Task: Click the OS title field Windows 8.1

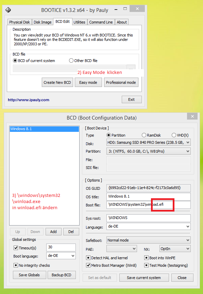Action: click(x=149, y=197)
